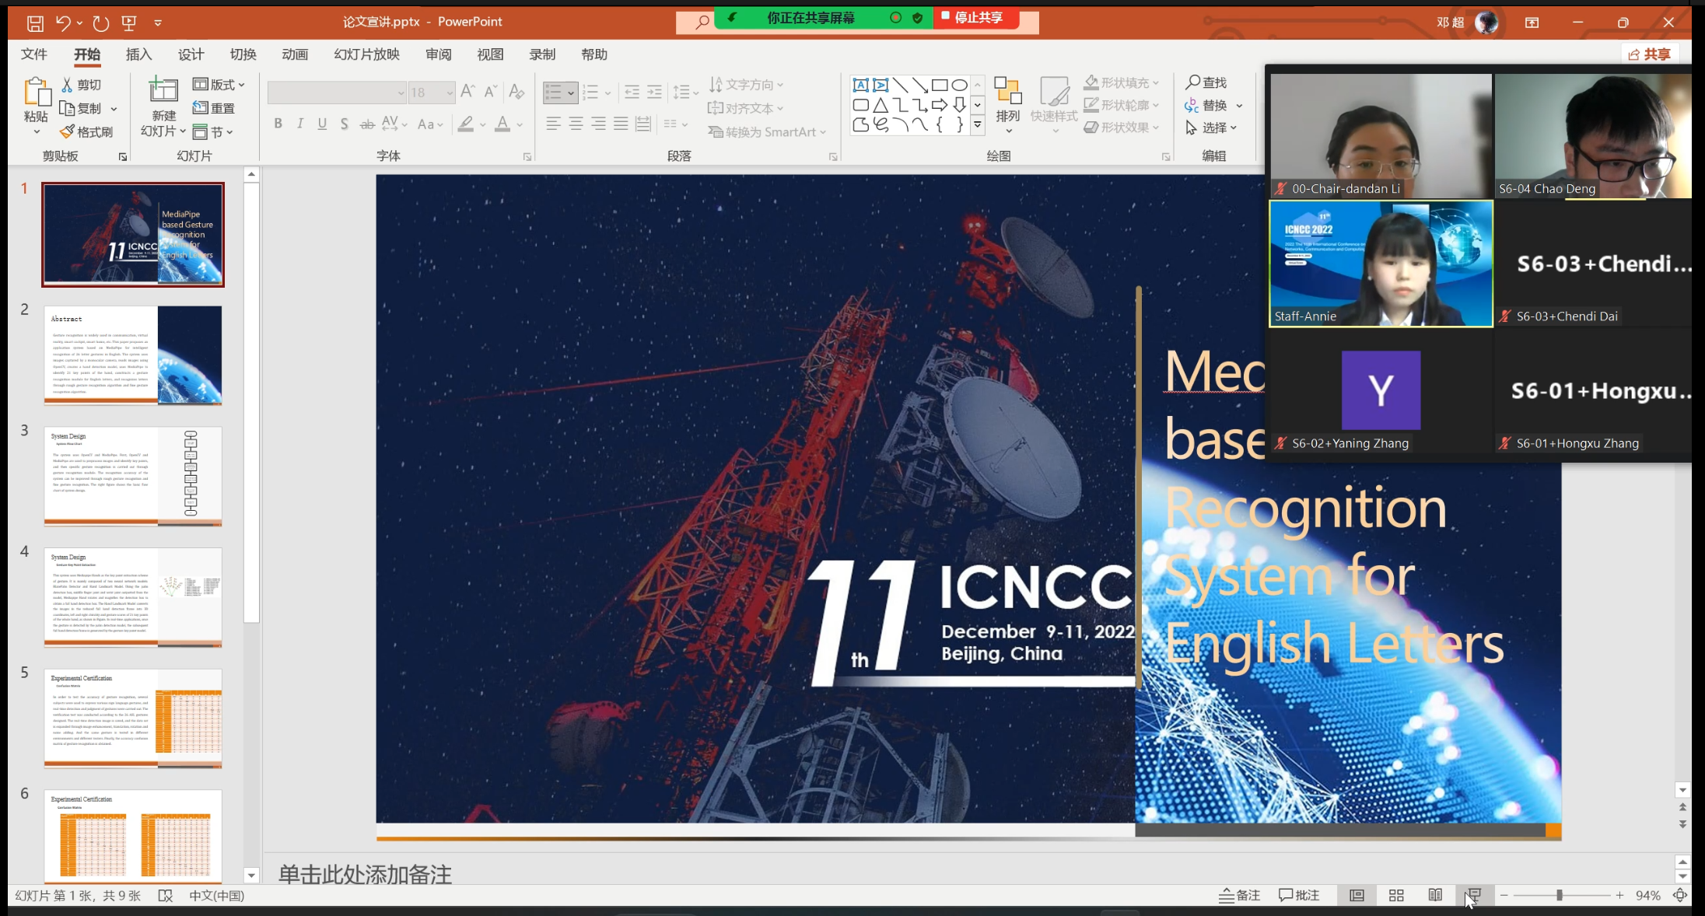Switch to Slide Sorter view
The height and width of the screenshot is (916, 1705).
1396,896
